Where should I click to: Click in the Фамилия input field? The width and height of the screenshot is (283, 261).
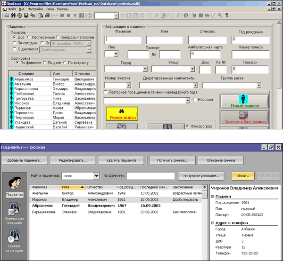click(x=123, y=40)
